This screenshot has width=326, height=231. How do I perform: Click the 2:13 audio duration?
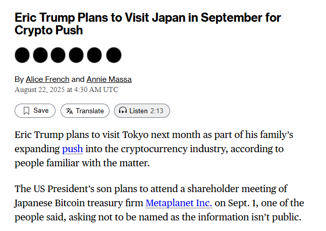[157, 111]
